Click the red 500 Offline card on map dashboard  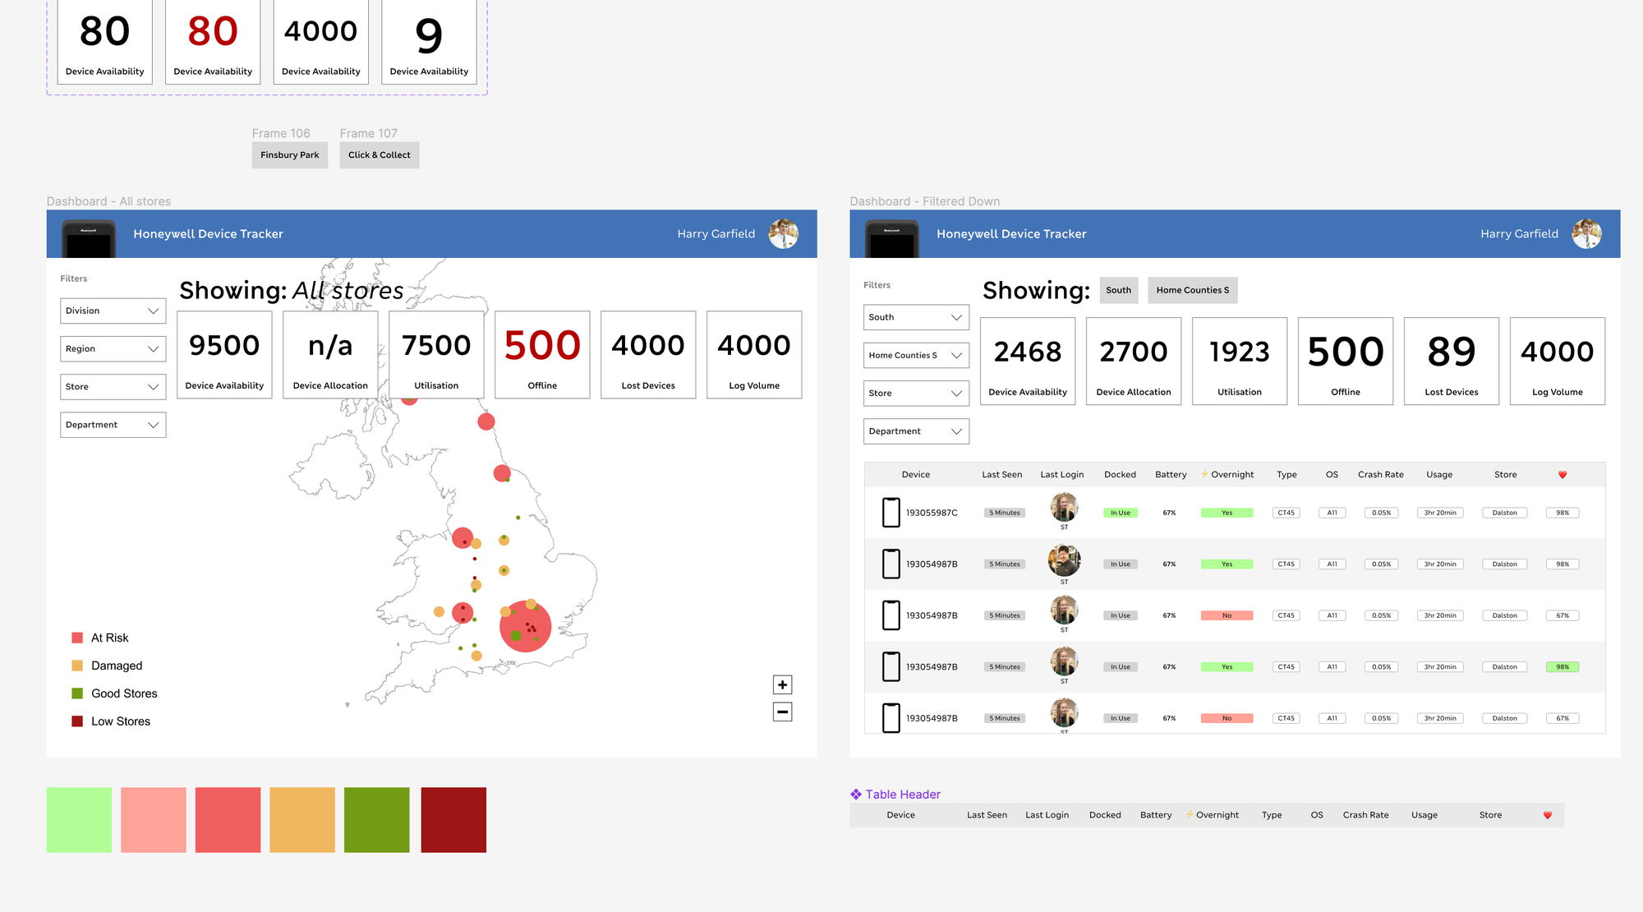542,355
